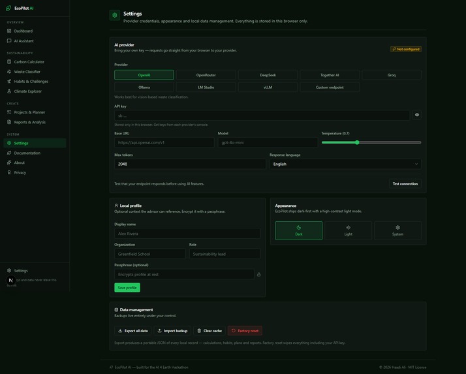
Task: Click Role input field
Action: point(225,254)
